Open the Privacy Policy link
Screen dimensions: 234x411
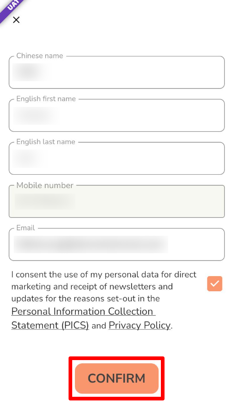point(139,325)
